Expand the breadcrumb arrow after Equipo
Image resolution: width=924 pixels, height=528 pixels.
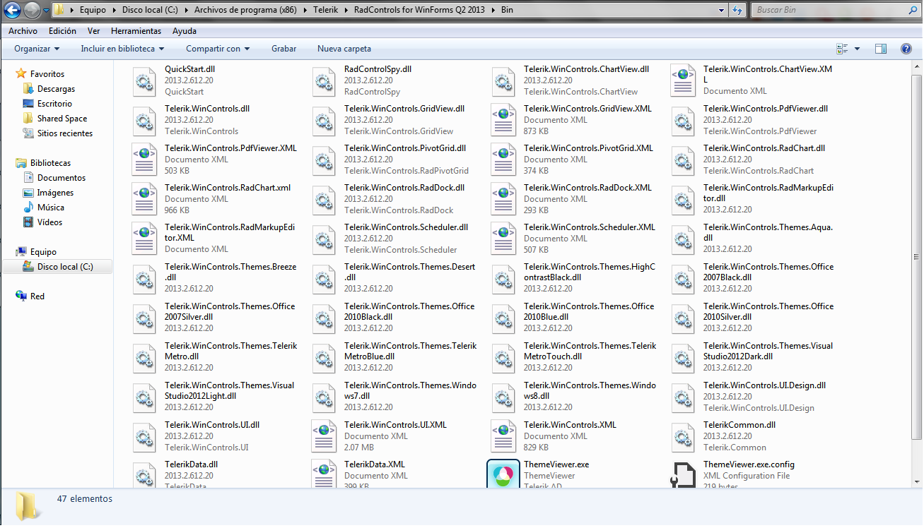115,10
